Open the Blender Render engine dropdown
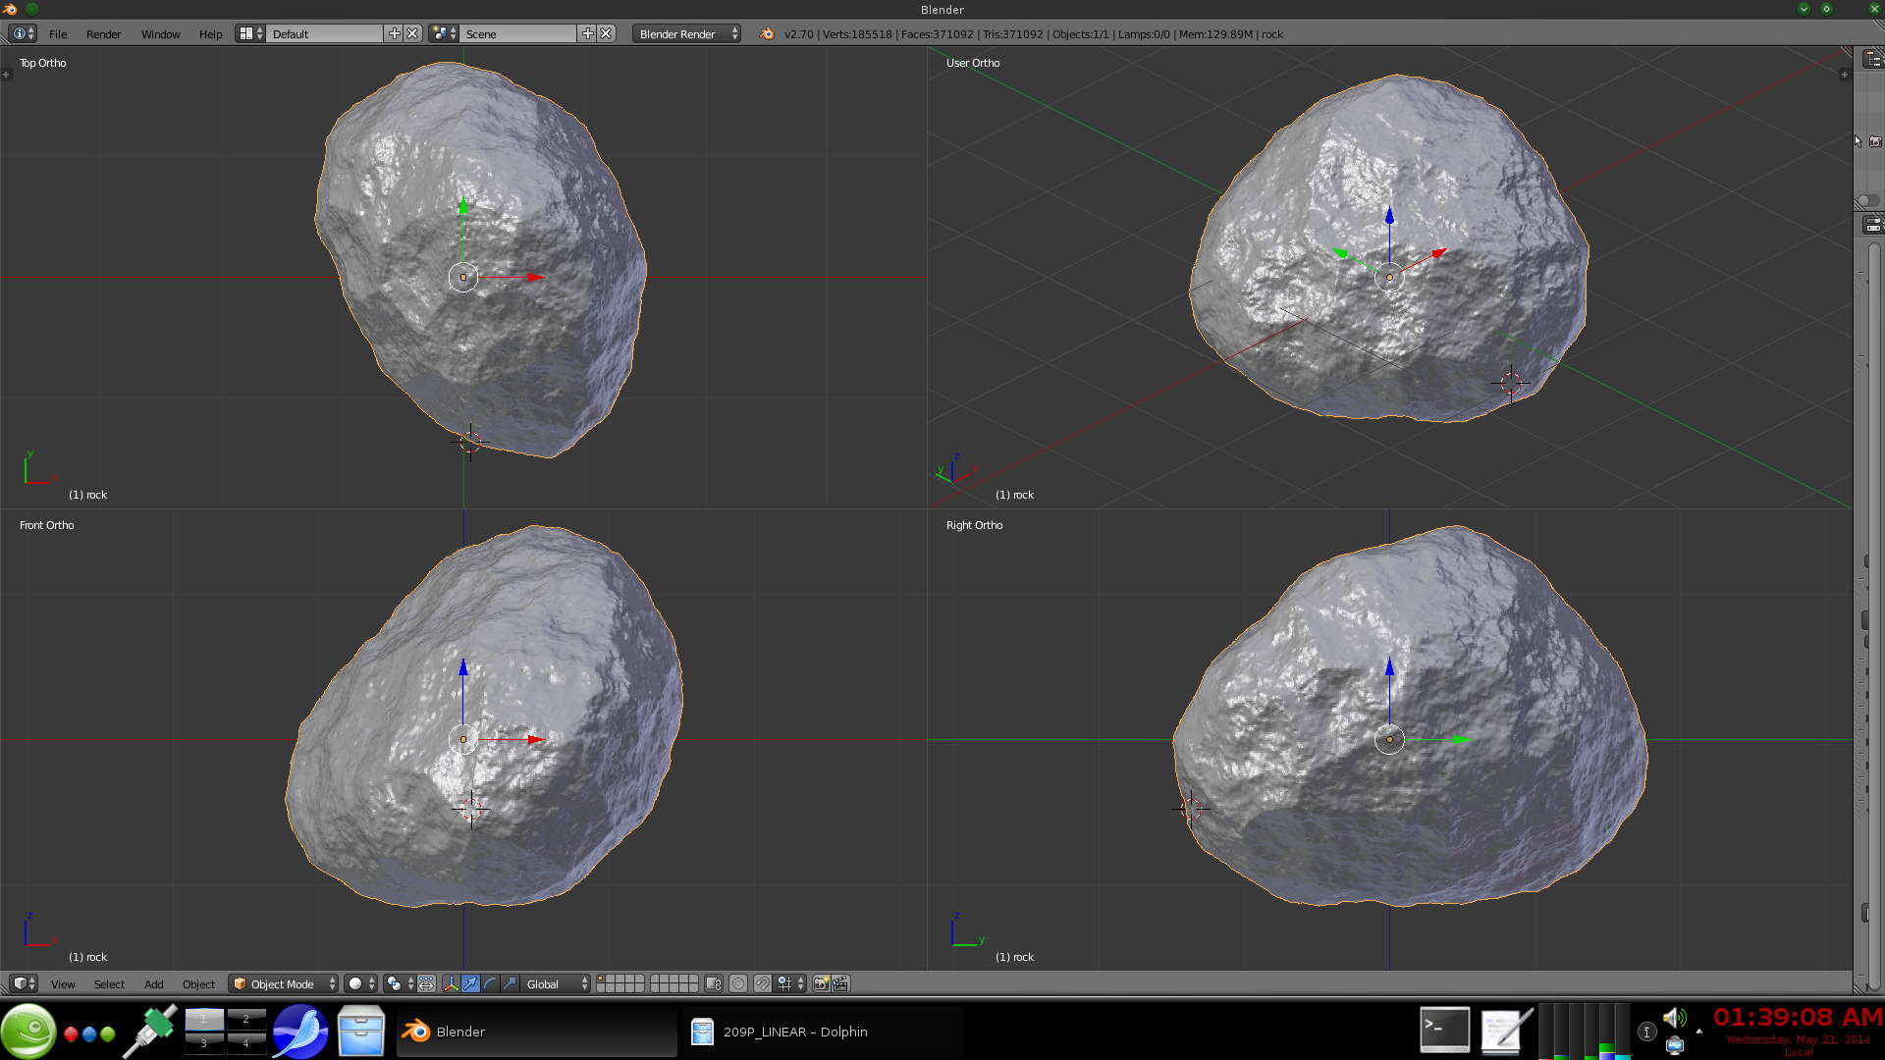The height and width of the screenshot is (1060, 1885). point(686,33)
